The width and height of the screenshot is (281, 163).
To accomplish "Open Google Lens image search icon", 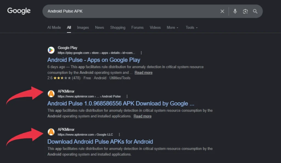I will [x=245, y=11].
